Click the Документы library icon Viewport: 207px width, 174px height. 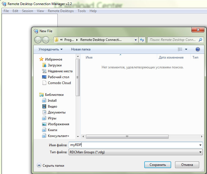pos(44,112)
